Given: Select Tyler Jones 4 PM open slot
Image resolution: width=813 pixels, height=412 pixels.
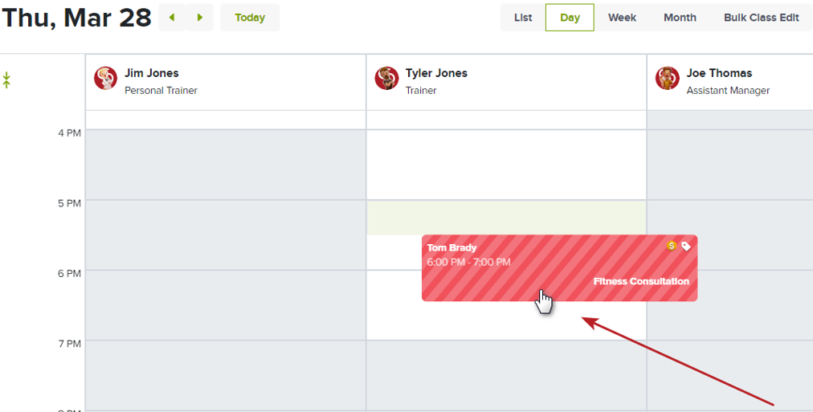Looking at the screenshot, I should point(506,165).
